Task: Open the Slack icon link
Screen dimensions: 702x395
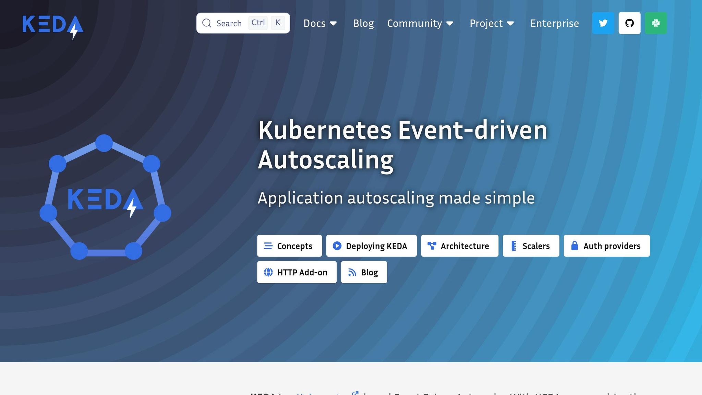Action: click(656, 23)
